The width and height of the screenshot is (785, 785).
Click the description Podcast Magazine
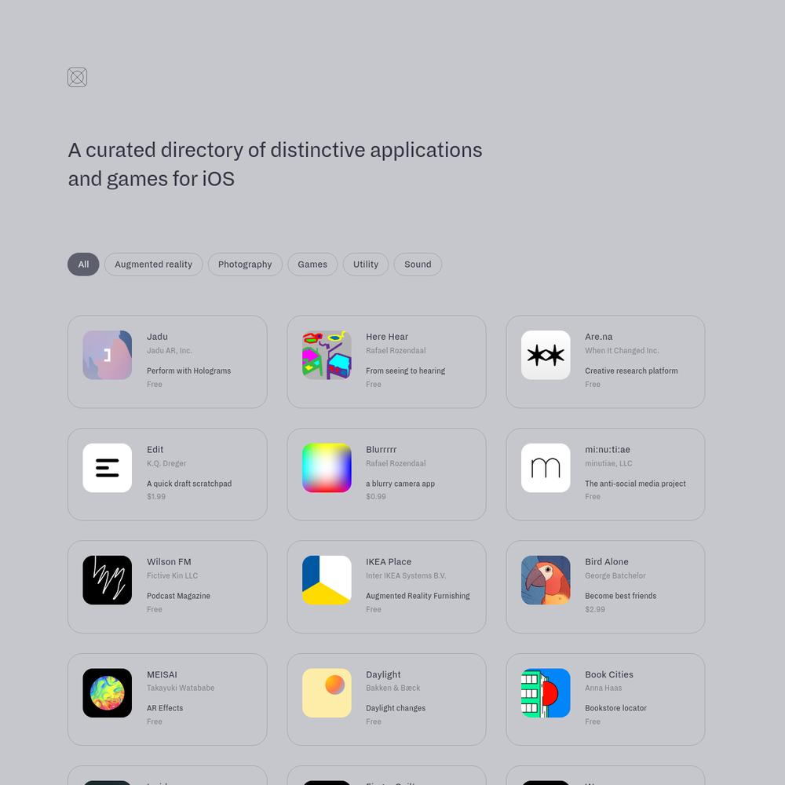[178, 596]
